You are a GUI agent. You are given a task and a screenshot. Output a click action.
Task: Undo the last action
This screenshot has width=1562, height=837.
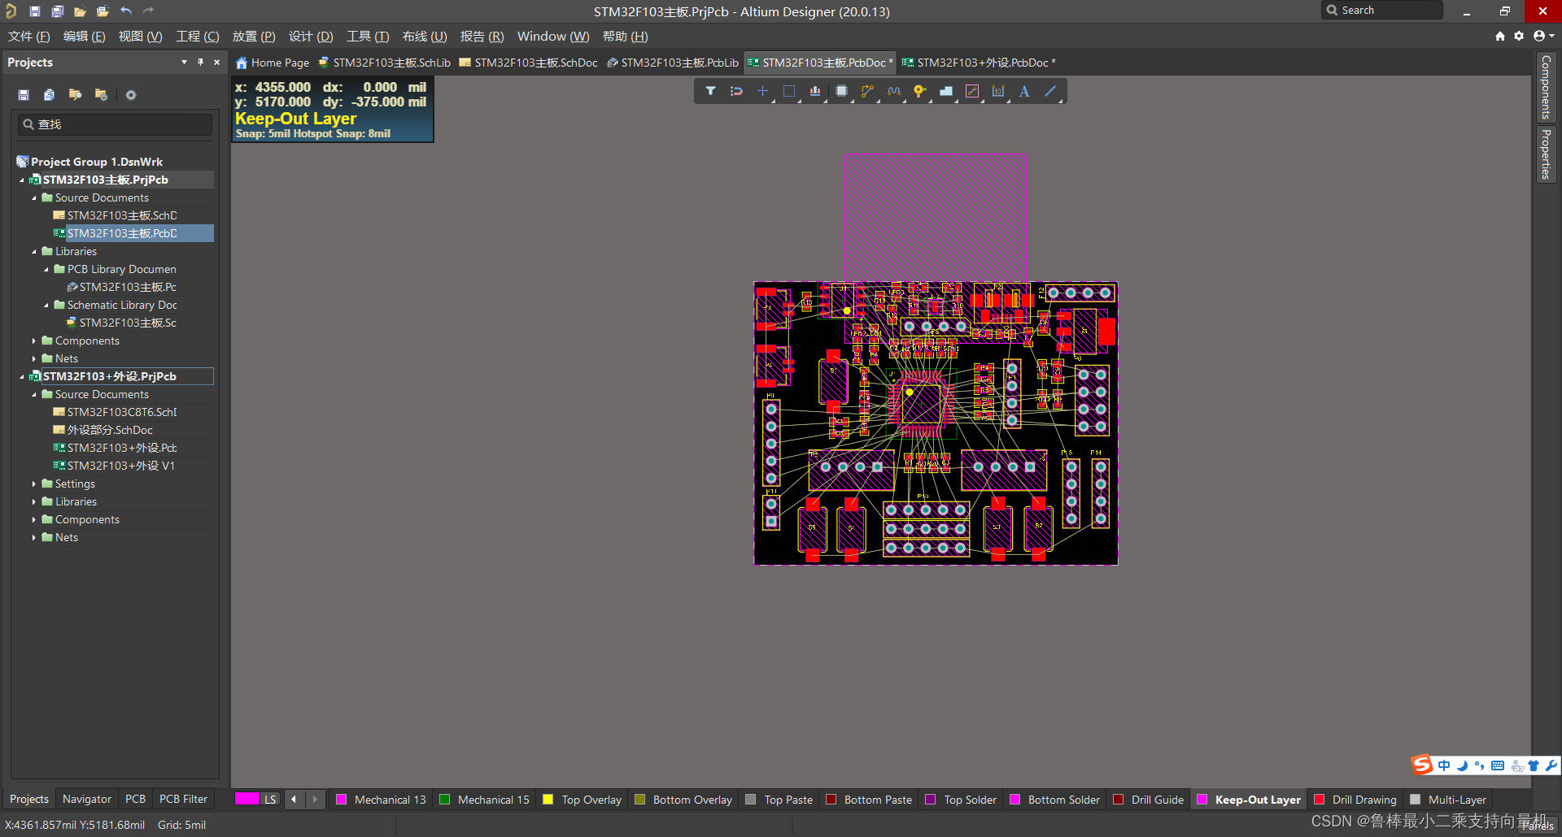[125, 11]
